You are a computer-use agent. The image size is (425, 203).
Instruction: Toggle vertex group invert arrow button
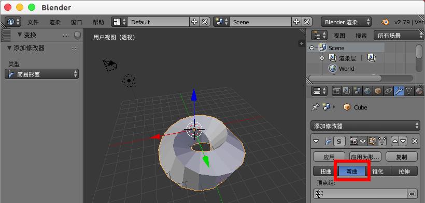pos(412,194)
